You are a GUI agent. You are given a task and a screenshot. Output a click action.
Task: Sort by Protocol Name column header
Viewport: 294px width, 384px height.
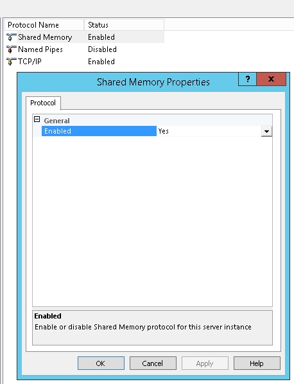tap(44, 25)
